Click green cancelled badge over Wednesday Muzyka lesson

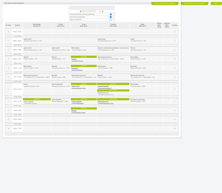[x=84, y=108]
